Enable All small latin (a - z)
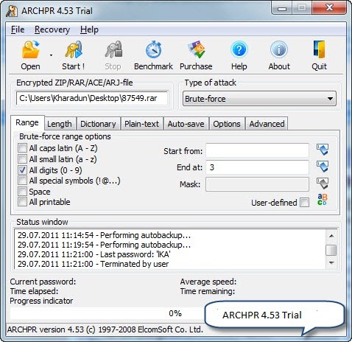Image resolution: width=352 pixels, height=342 pixels. pos(22,159)
